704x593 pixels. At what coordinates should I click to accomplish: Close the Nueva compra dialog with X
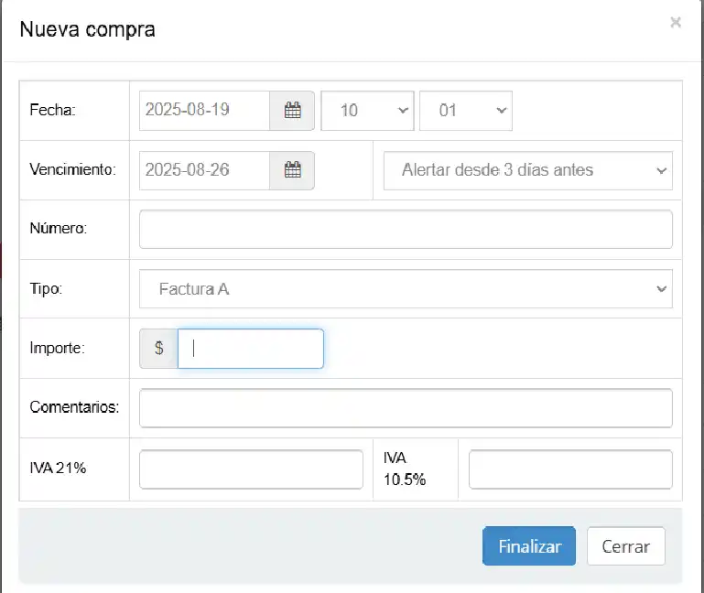(676, 23)
